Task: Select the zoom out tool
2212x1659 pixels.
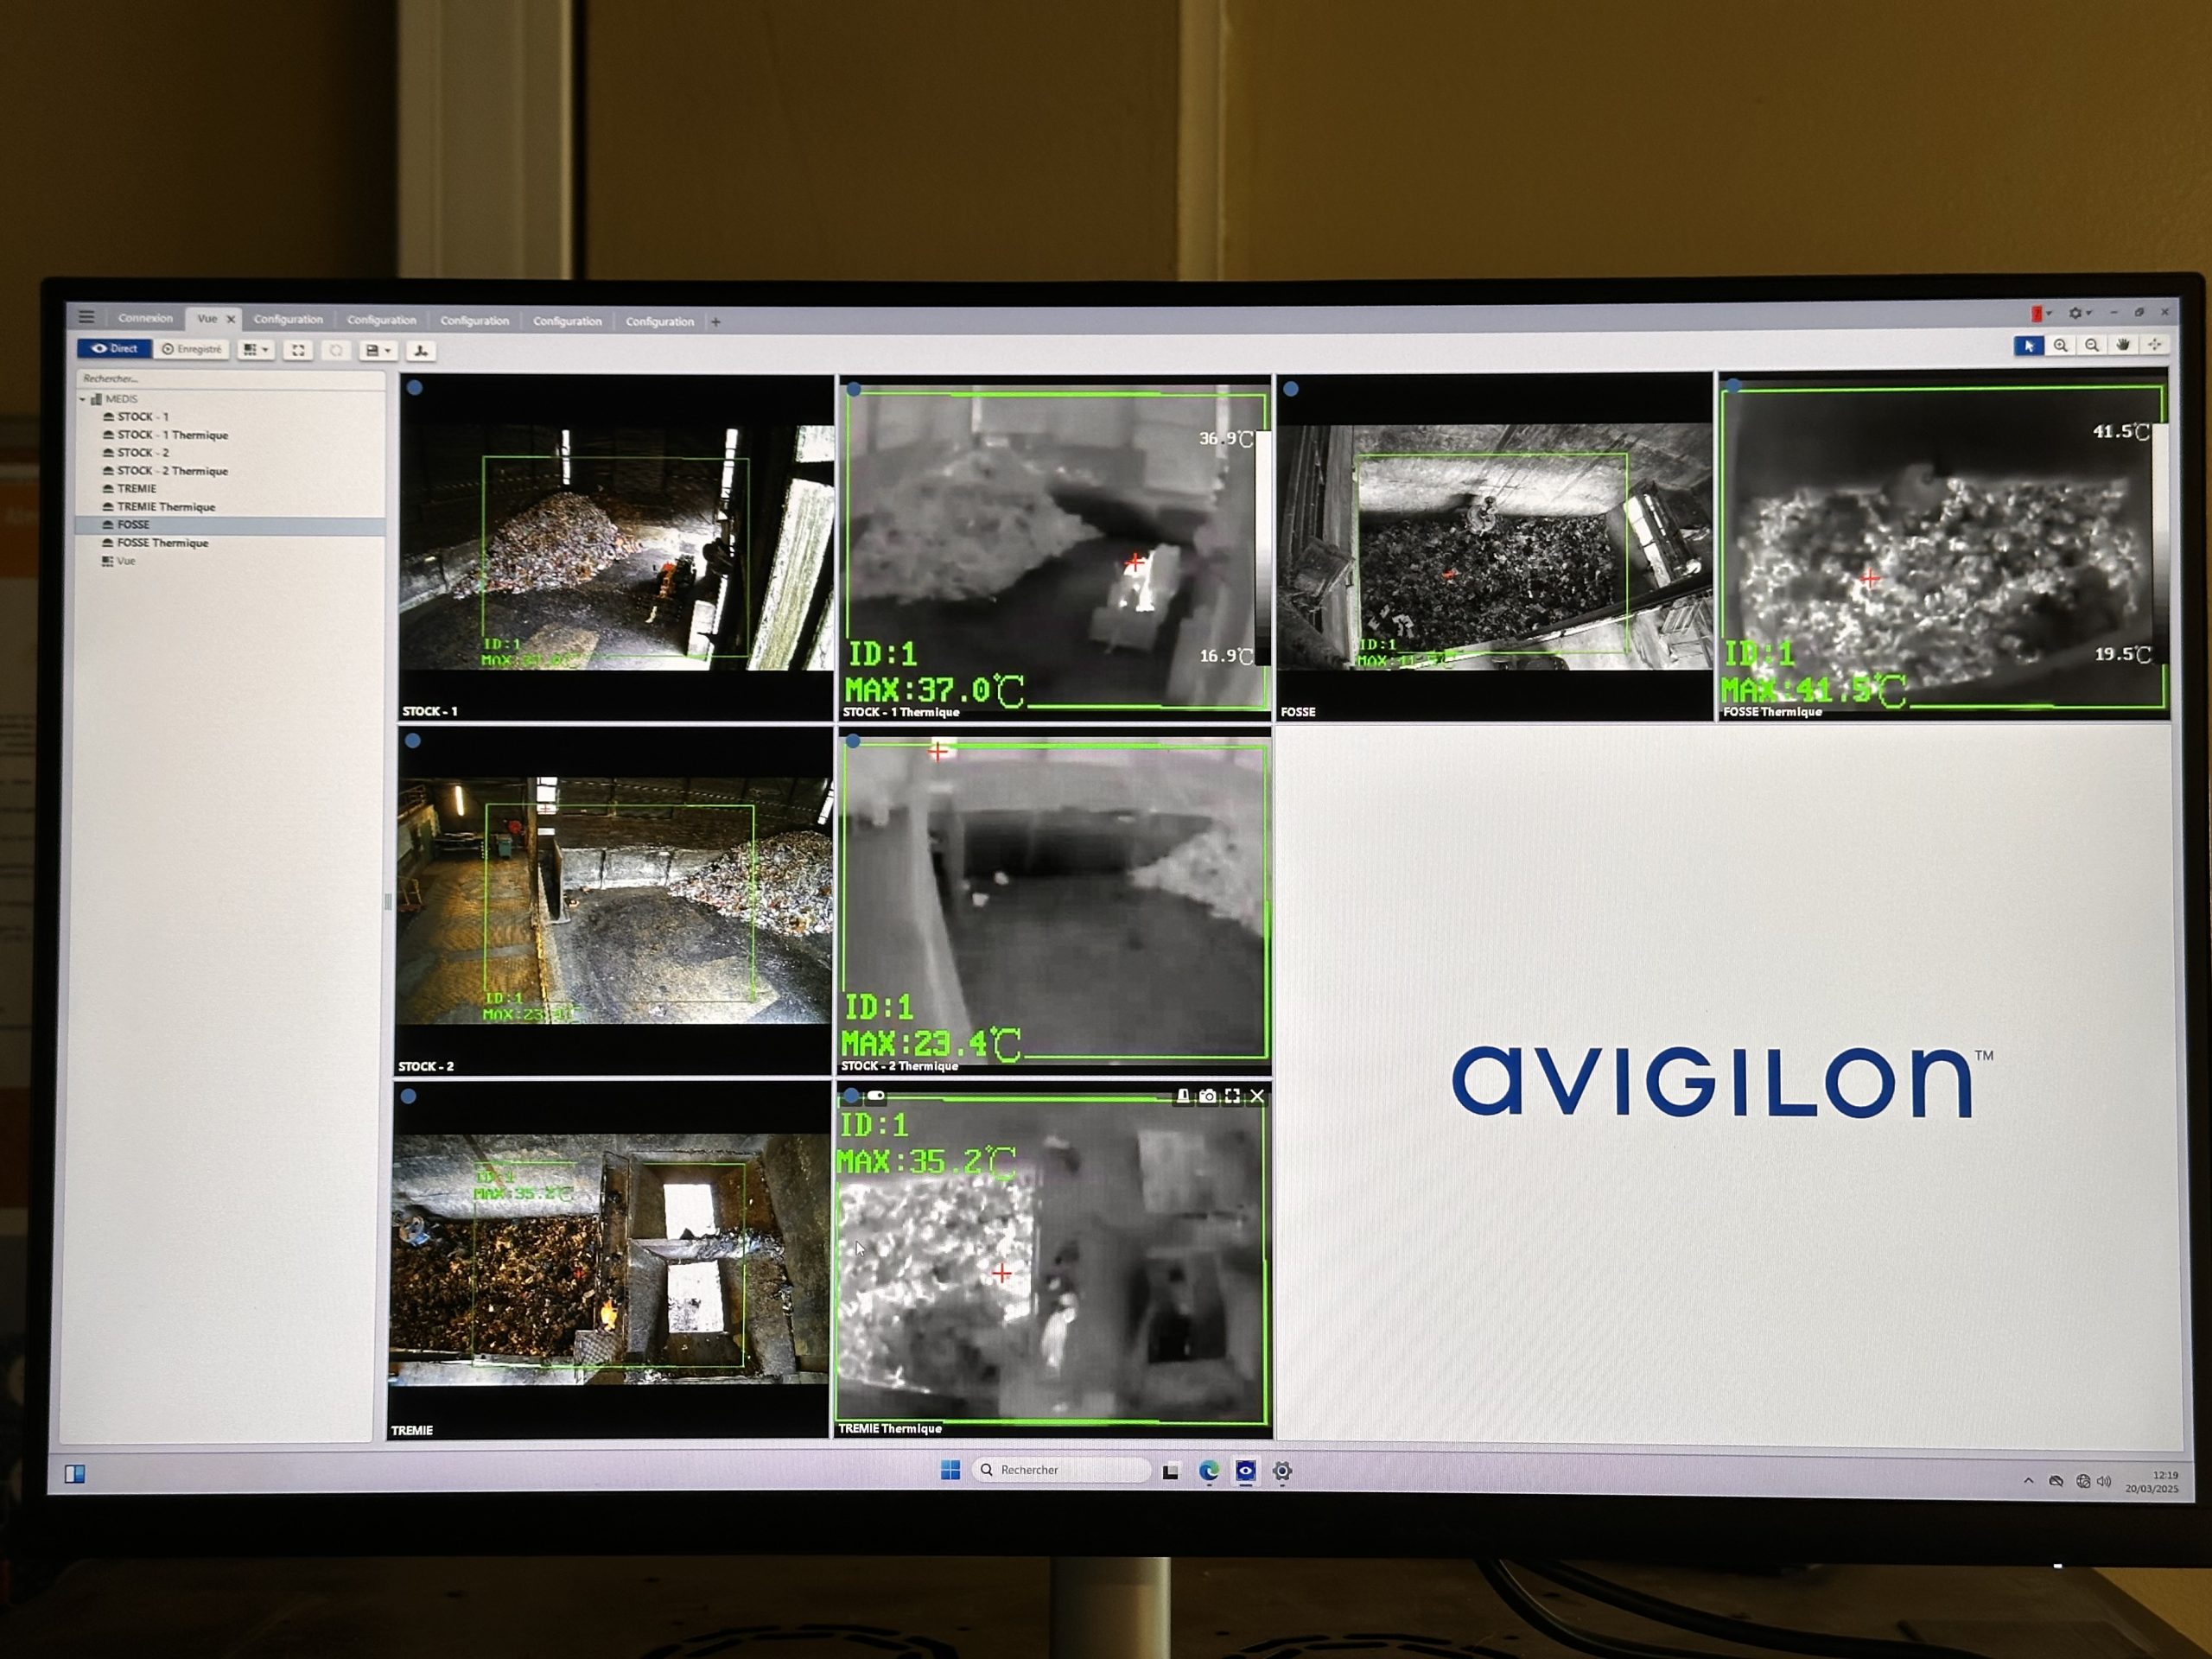Action: [2091, 345]
